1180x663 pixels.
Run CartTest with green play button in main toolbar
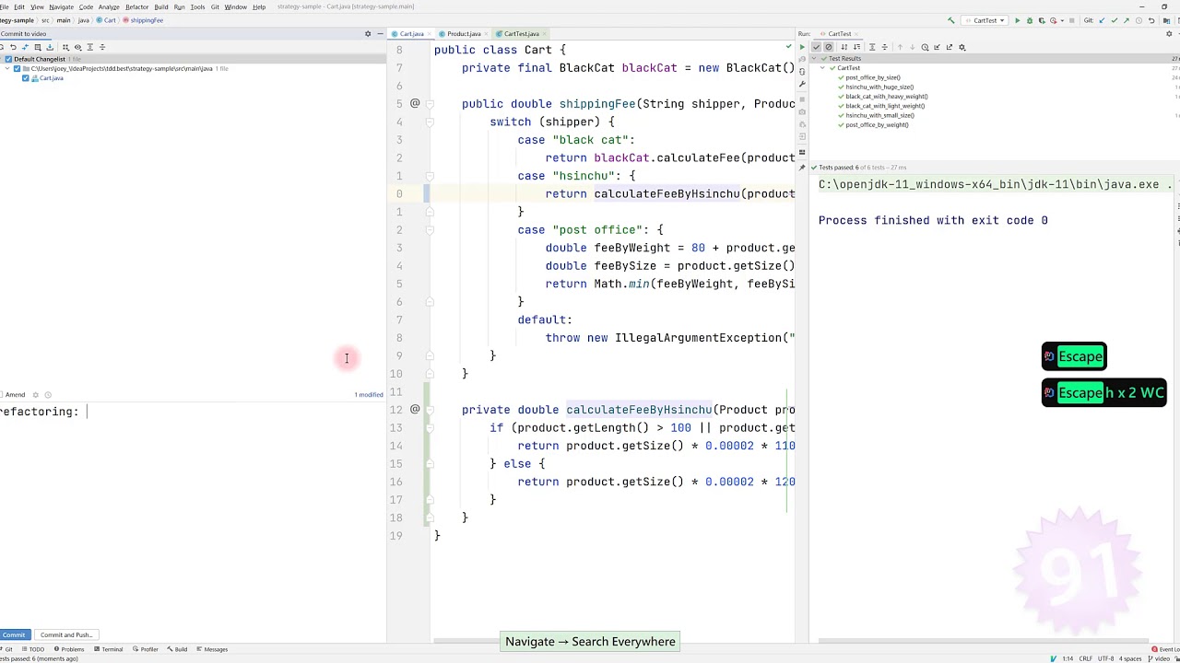(1018, 20)
